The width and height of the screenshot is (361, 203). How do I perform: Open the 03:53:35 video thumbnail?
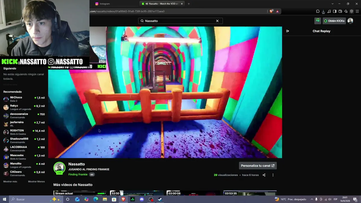[250, 193]
